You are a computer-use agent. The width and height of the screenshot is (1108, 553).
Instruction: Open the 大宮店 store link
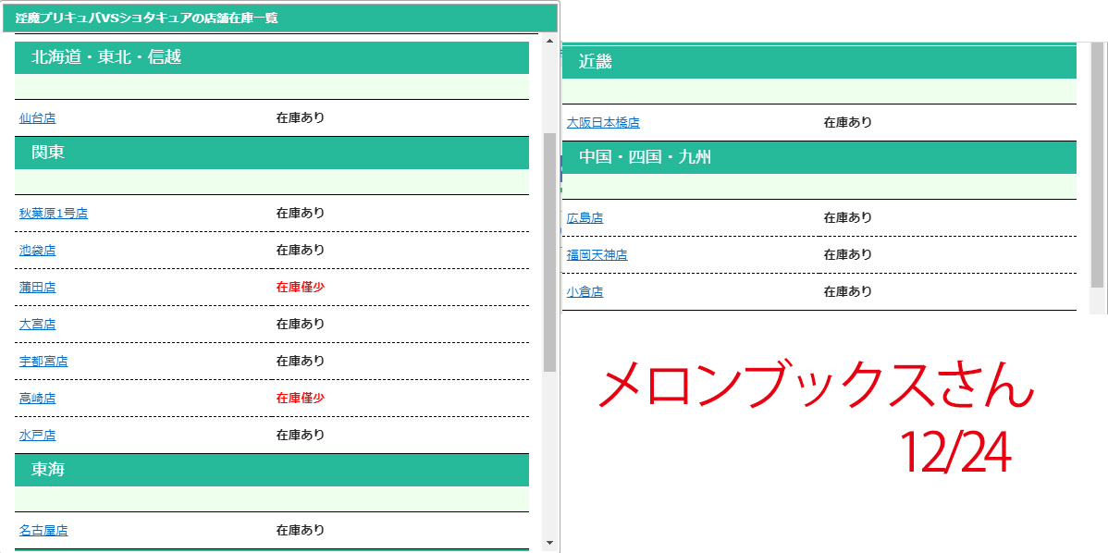tap(37, 325)
